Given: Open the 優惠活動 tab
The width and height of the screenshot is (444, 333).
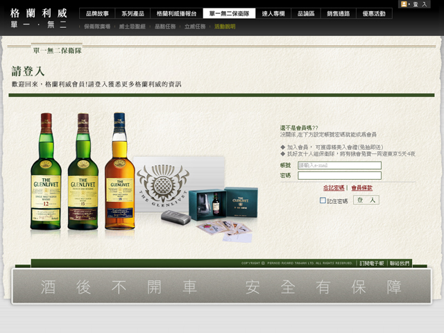Looking at the screenshot, I should [374, 13].
